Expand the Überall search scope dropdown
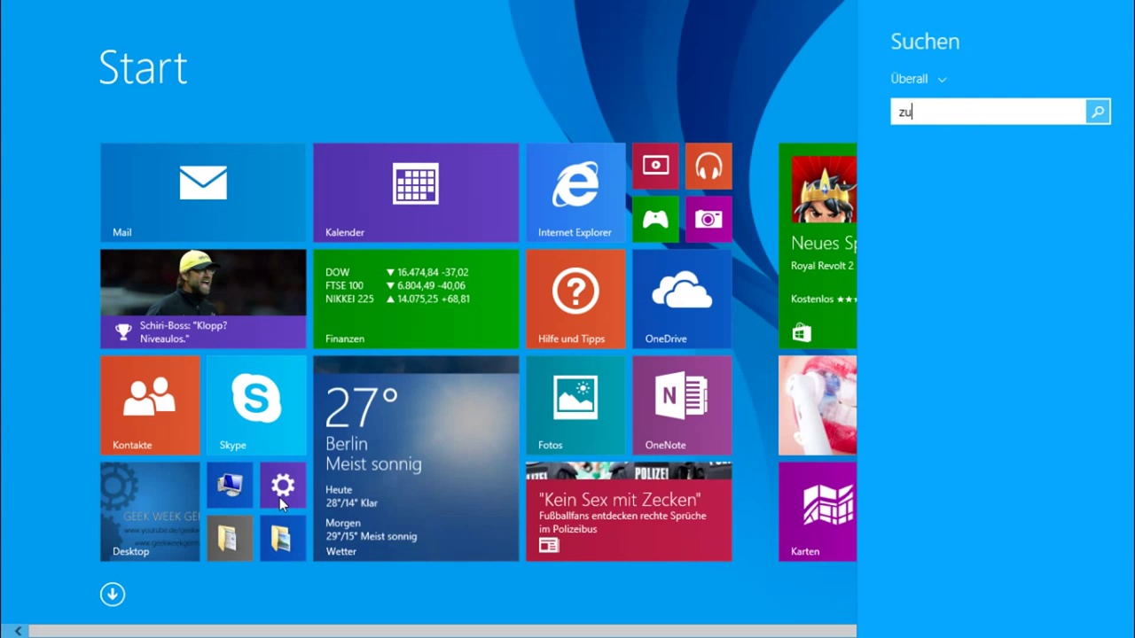 coord(919,79)
